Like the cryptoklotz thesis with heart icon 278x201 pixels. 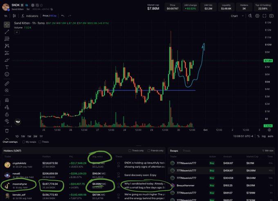coord(119,163)
